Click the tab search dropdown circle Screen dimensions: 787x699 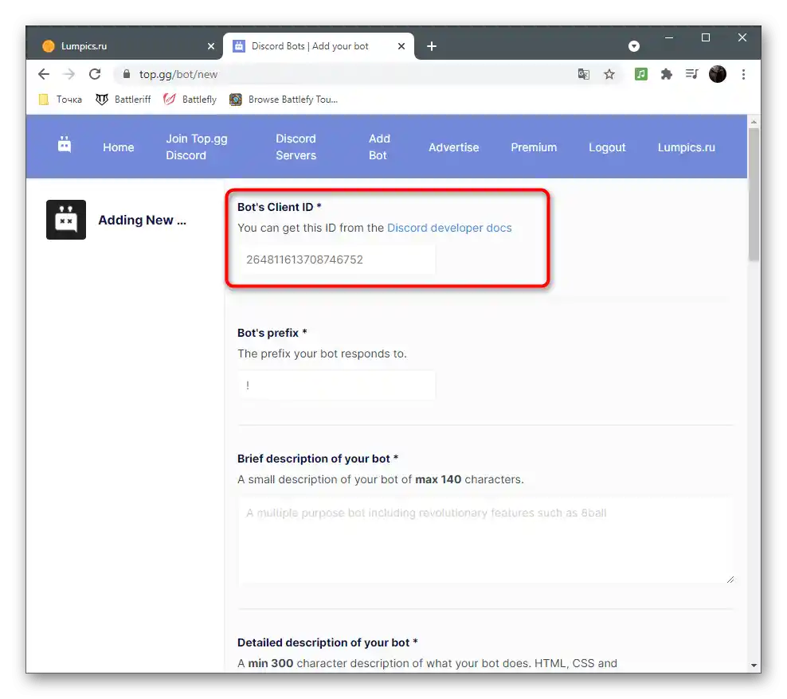(634, 46)
